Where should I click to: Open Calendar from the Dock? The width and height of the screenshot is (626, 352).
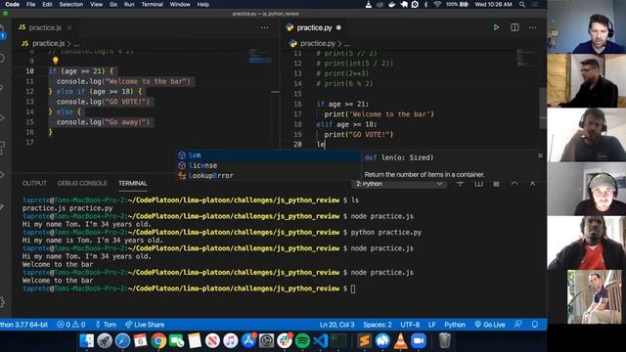pos(141,341)
